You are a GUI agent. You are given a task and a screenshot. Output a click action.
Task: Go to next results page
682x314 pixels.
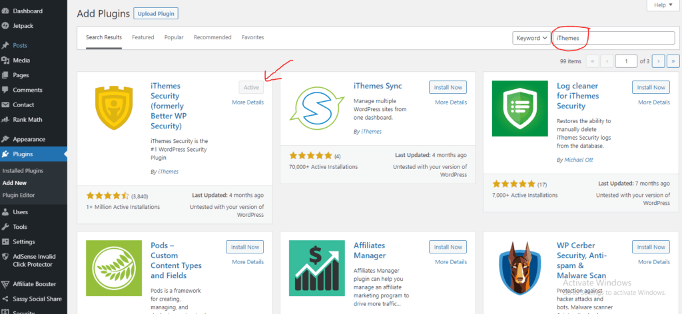659,61
